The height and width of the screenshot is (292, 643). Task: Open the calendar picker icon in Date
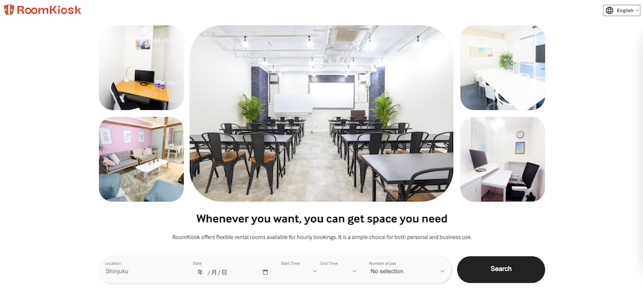[x=265, y=272]
